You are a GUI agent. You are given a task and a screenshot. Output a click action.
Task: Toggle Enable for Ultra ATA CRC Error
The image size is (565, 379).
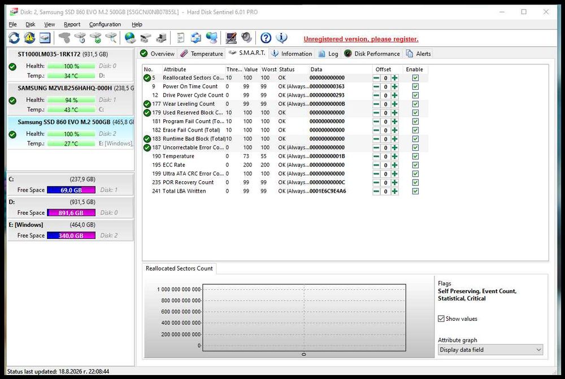(x=415, y=173)
